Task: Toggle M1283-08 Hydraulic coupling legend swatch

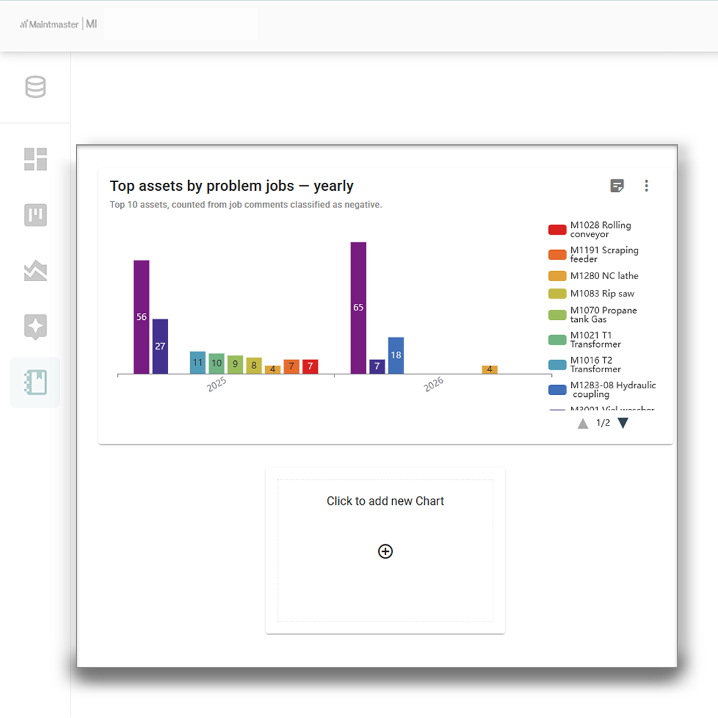Action: [x=557, y=390]
